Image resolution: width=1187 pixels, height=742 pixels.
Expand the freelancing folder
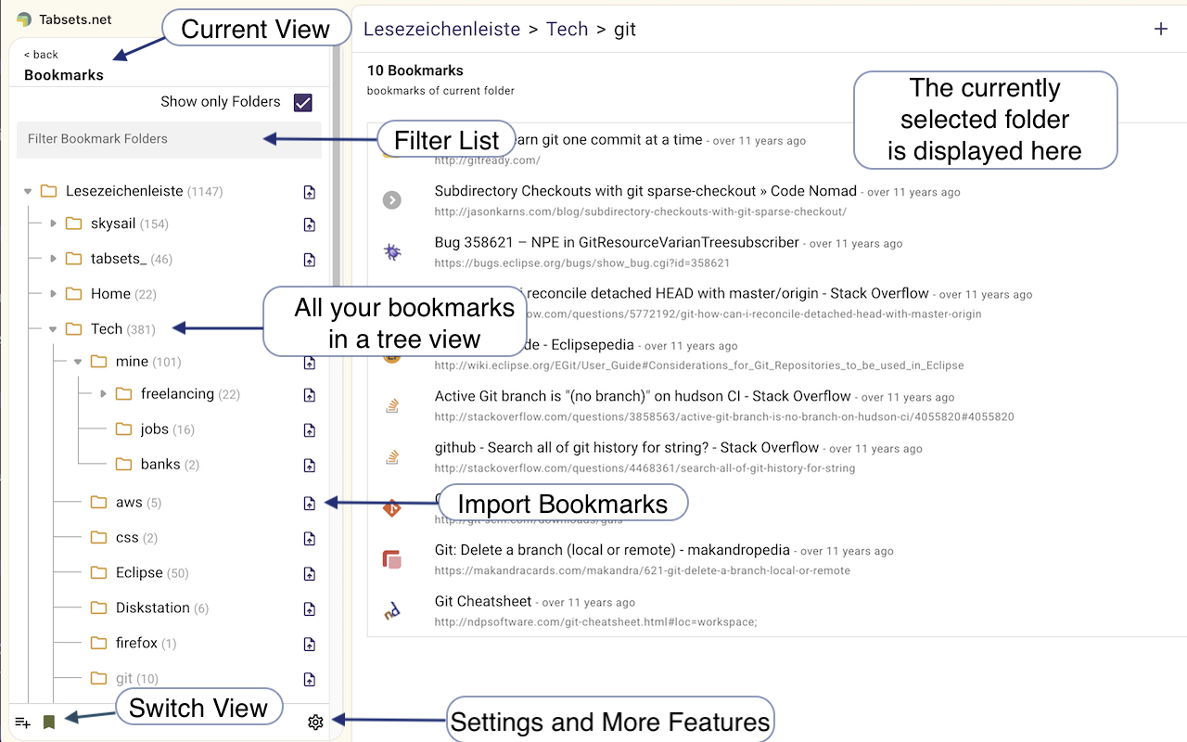[103, 394]
